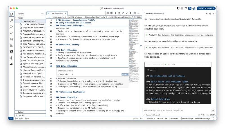The image size is (225, 131).
Task: Start a new Cascade conversation plus icon
Action: tap(206, 14)
